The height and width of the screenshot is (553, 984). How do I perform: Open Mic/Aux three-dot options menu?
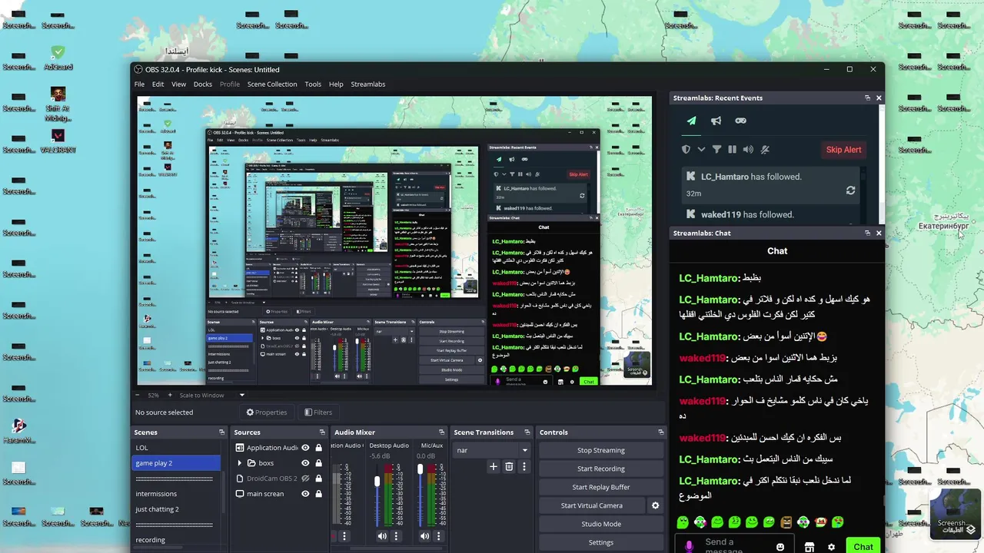440,536
